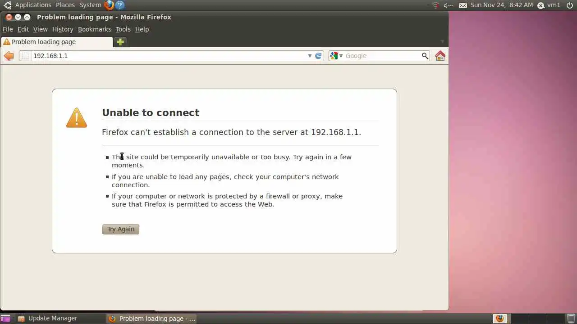This screenshot has width=577, height=324.
Task: Click the Unable to connect heading
Action: click(151, 112)
